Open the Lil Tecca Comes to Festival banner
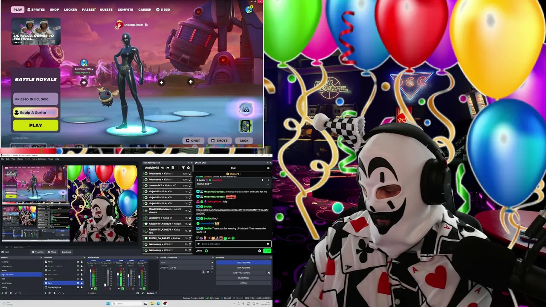The image size is (546, 307). click(x=36, y=32)
